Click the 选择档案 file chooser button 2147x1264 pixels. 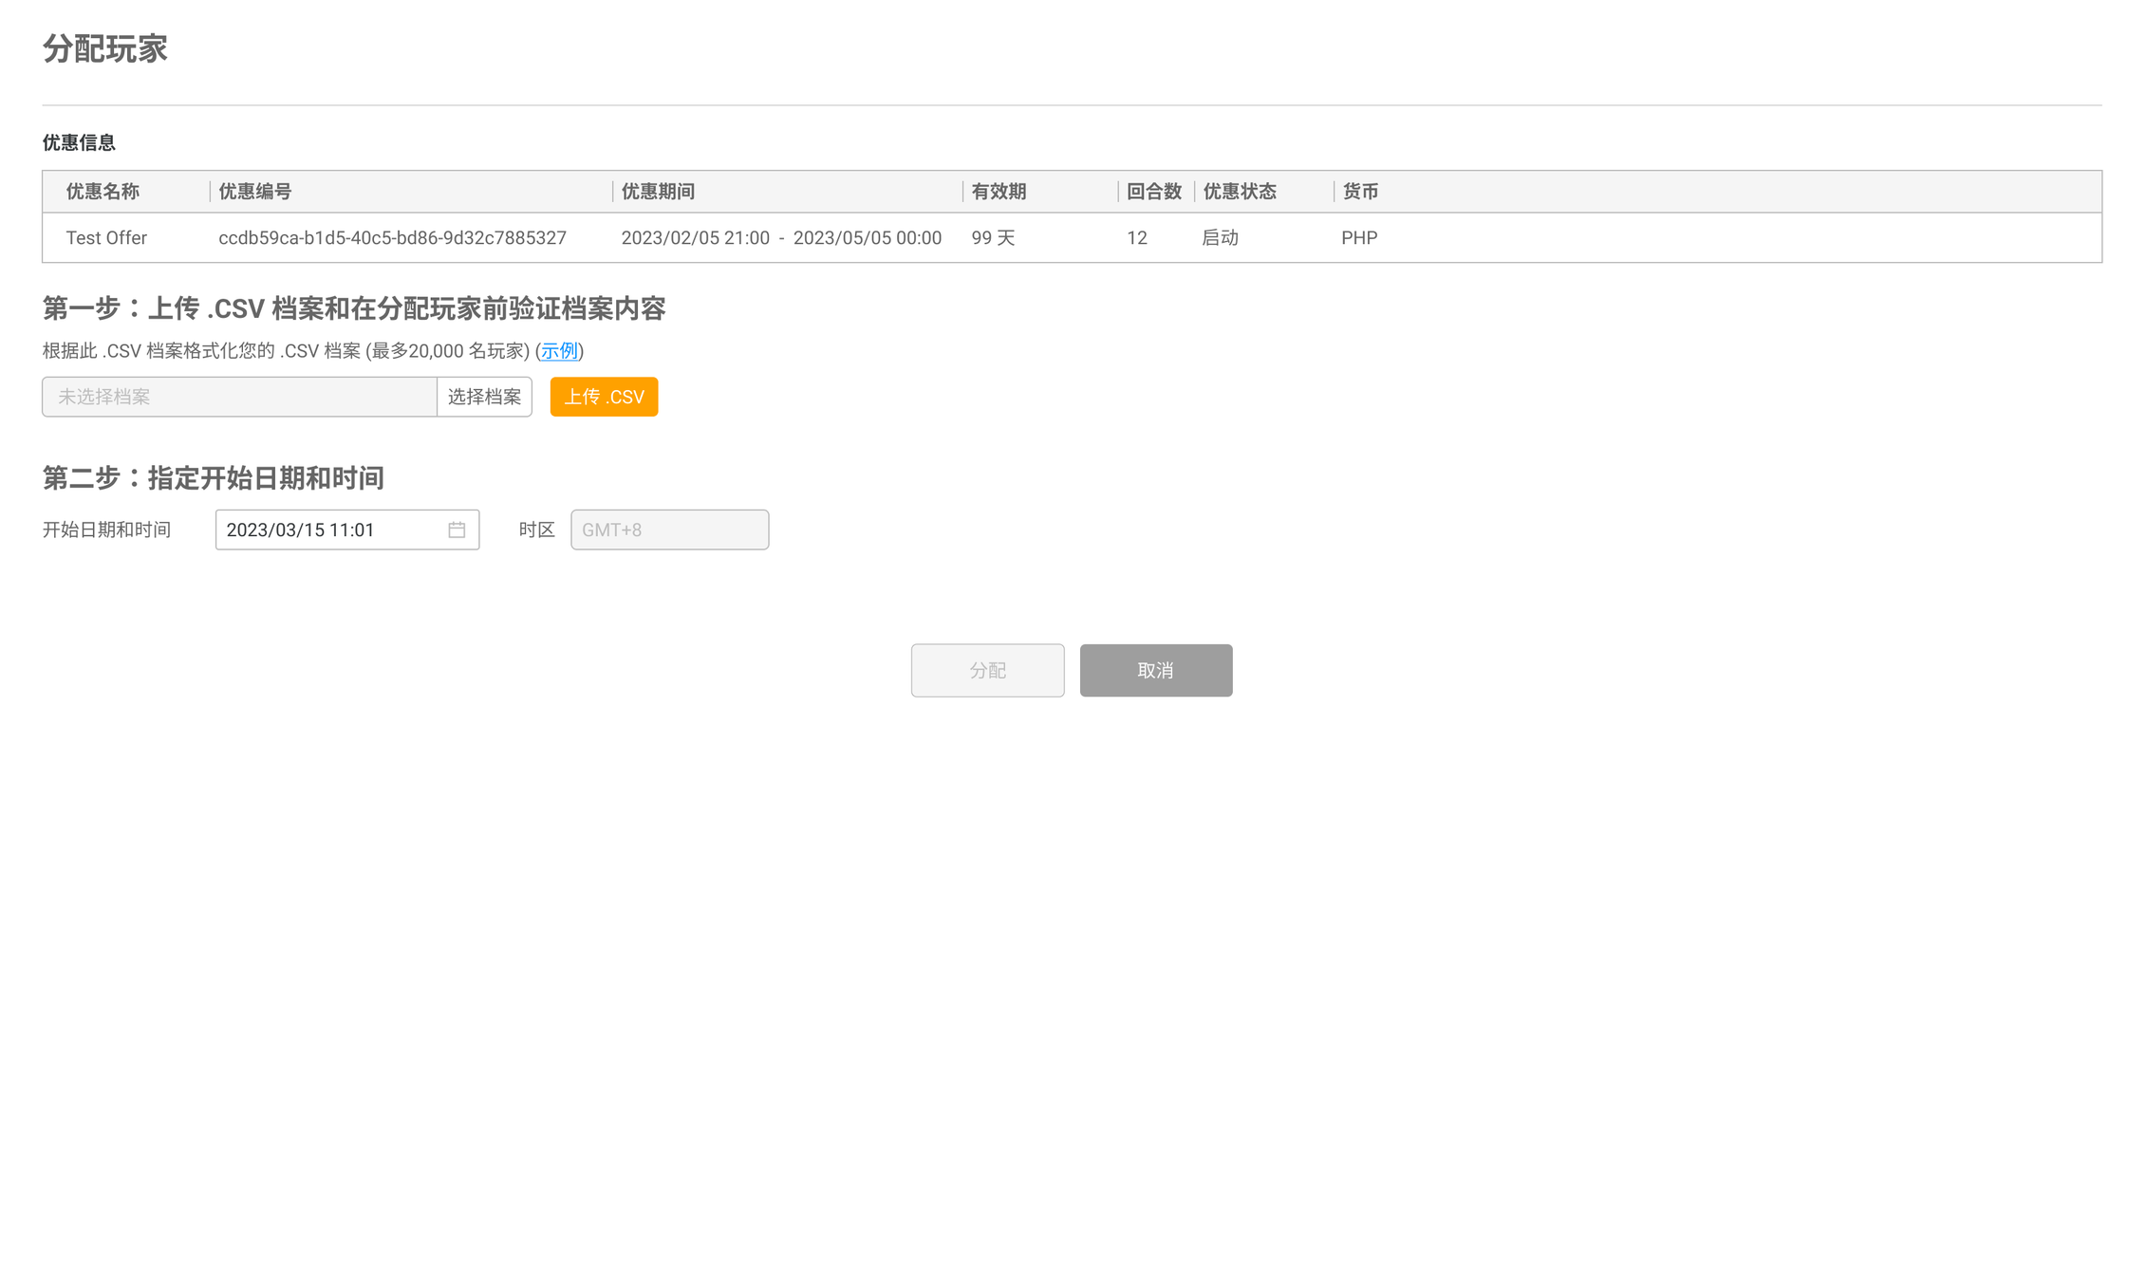click(x=484, y=397)
